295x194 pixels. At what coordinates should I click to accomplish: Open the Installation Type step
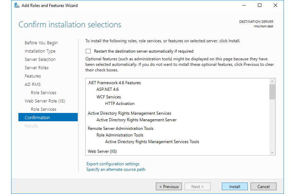40,51
